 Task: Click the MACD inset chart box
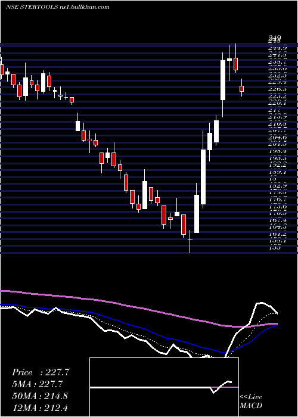click(164, 387)
